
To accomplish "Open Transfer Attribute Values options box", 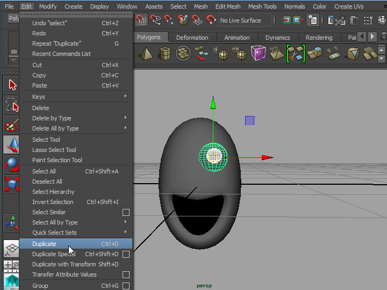I will 126,275.
